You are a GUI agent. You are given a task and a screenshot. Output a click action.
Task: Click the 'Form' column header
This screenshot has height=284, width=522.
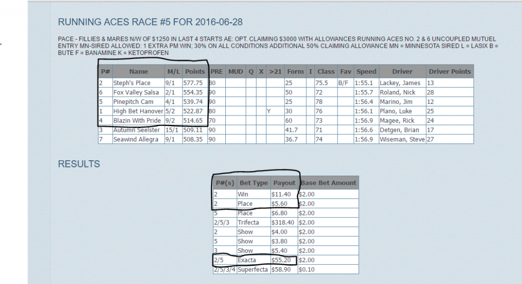click(295, 71)
